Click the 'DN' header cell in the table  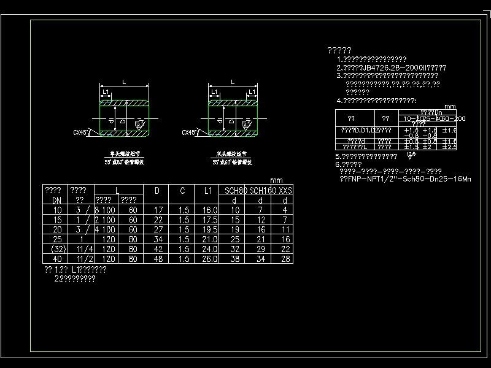(x=56, y=200)
